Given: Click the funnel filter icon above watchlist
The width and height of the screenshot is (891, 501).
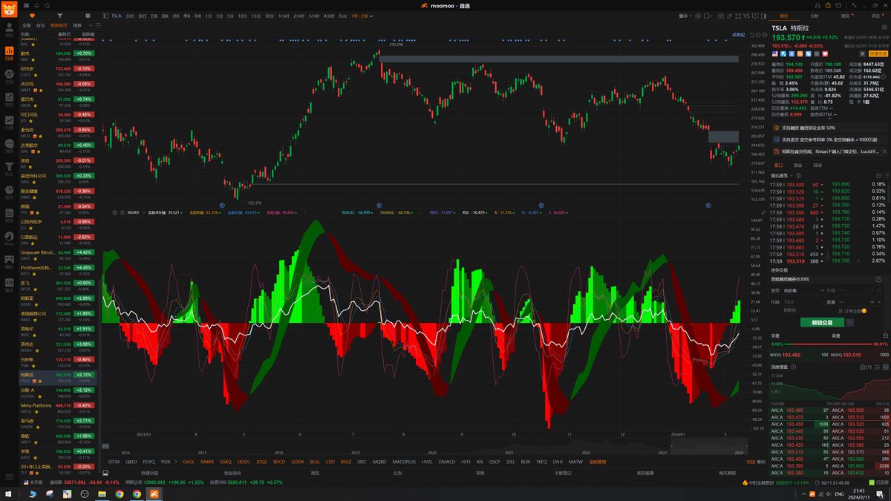Looking at the screenshot, I should tap(59, 16).
